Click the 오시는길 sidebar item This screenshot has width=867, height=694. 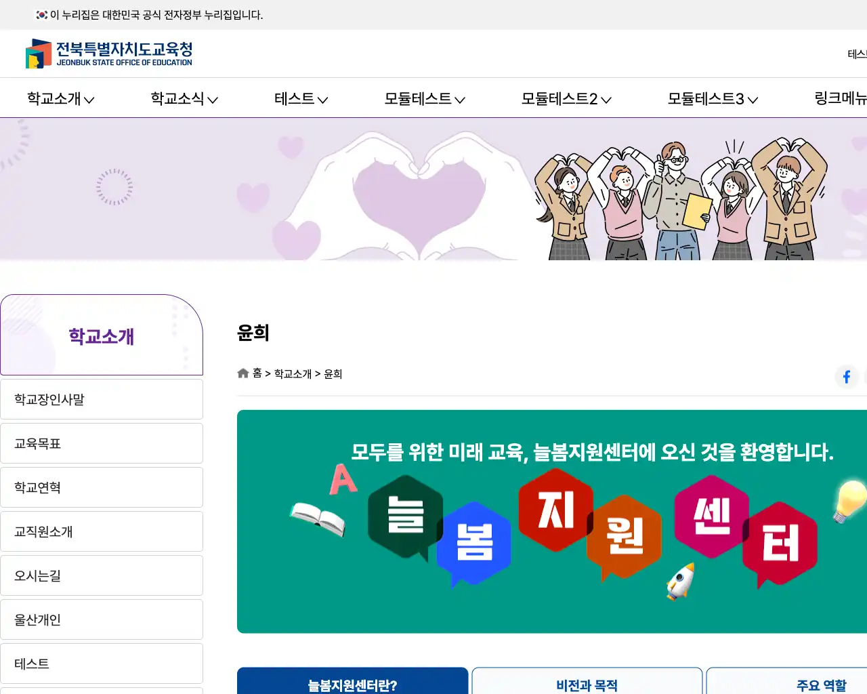(x=102, y=575)
